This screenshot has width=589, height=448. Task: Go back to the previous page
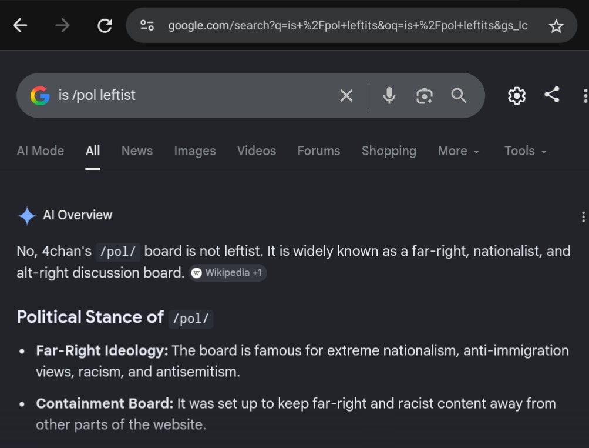(20, 26)
